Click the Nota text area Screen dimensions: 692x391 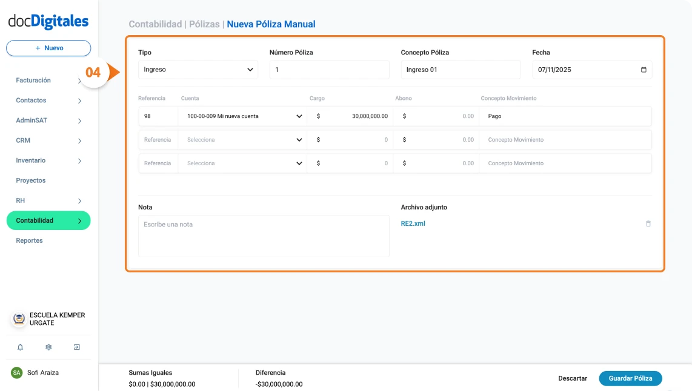(x=264, y=236)
